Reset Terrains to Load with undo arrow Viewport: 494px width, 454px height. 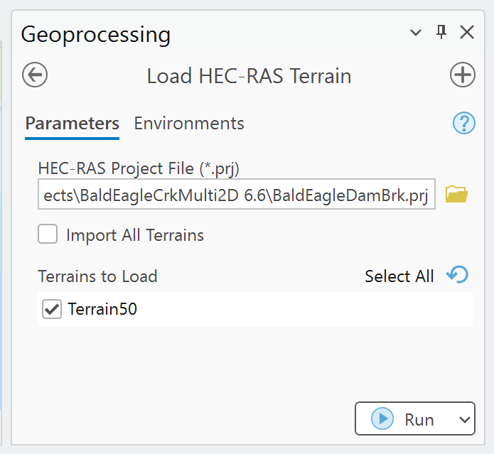(x=457, y=274)
